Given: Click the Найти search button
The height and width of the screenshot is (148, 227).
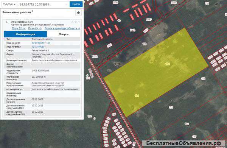Looking at the screenshot, I should pyautogui.click(x=76, y=4).
